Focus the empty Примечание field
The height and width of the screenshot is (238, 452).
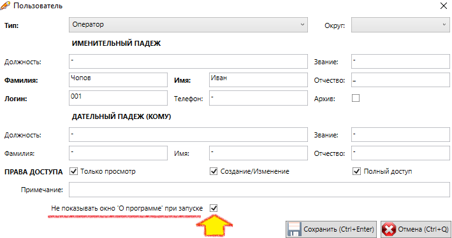coord(259,190)
